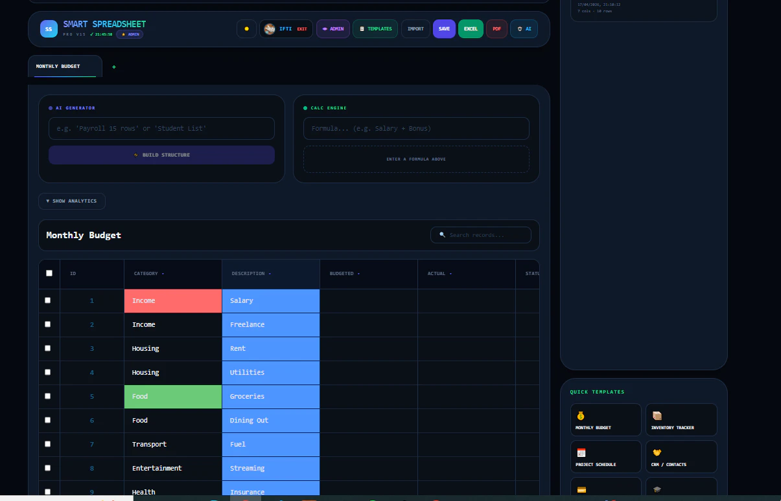Image resolution: width=781 pixels, height=501 pixels.
Task: Click the Utilities description cell
Action: (x=271, y=373)
